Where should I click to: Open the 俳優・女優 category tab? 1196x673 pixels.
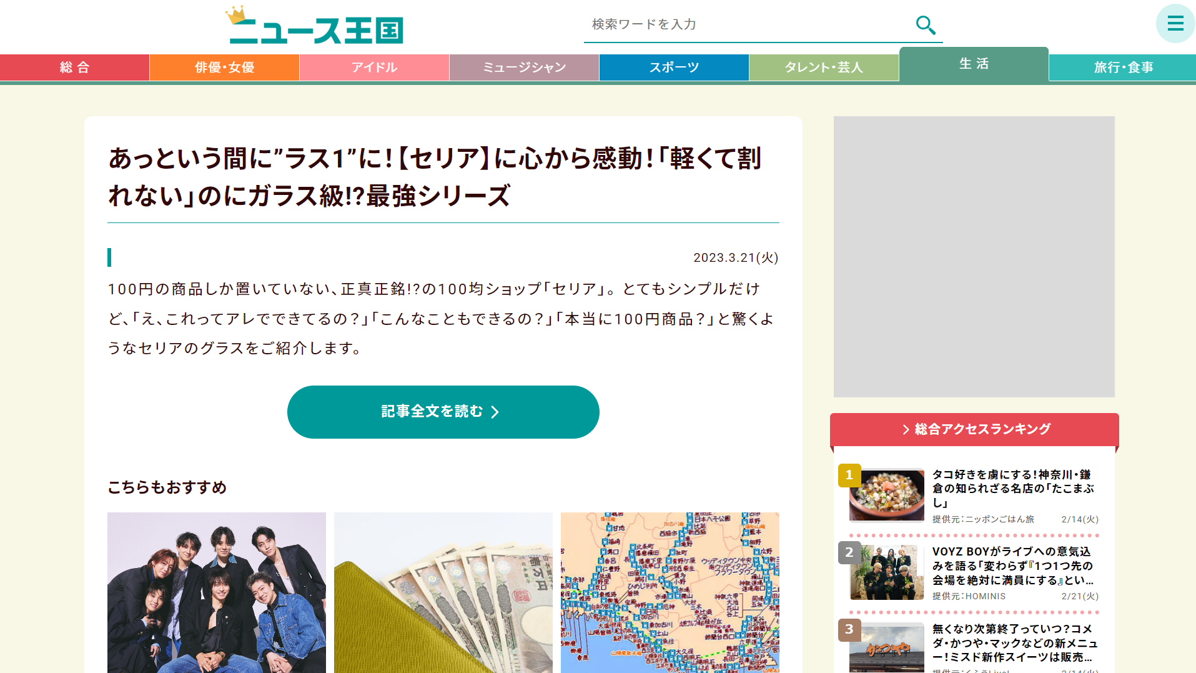pyautogui.click(x=225, y=67)
